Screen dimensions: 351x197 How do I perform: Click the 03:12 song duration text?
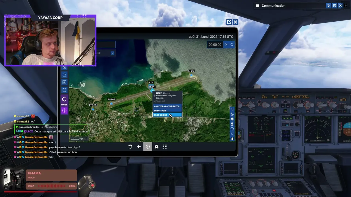(x=72, y=186)
